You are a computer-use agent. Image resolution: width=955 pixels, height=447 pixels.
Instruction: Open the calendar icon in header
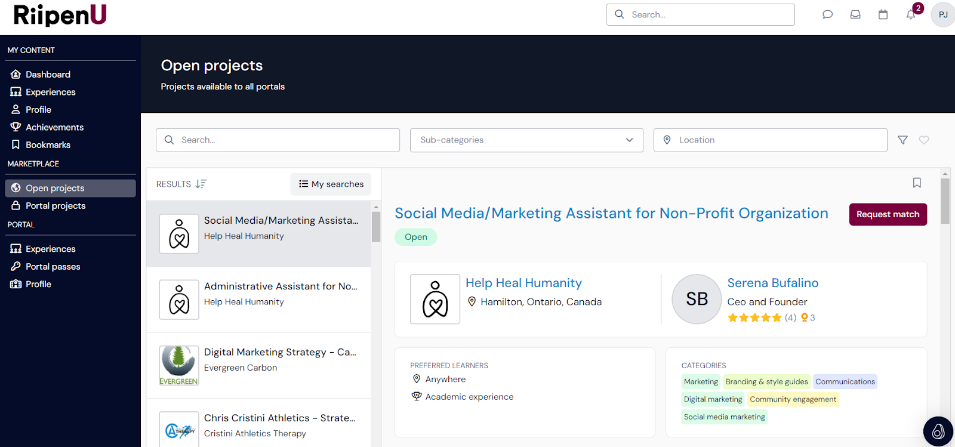tap(883, 14)
